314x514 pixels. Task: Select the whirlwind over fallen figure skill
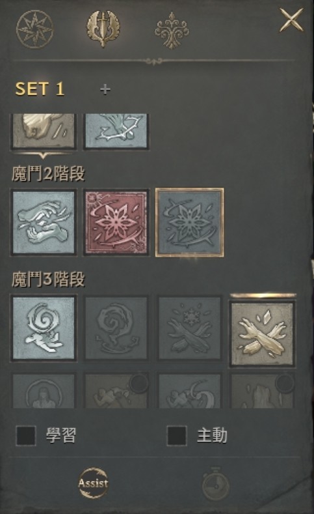(x=44, y=328)
